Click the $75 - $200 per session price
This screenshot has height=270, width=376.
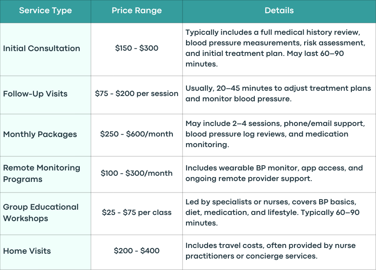137,93
